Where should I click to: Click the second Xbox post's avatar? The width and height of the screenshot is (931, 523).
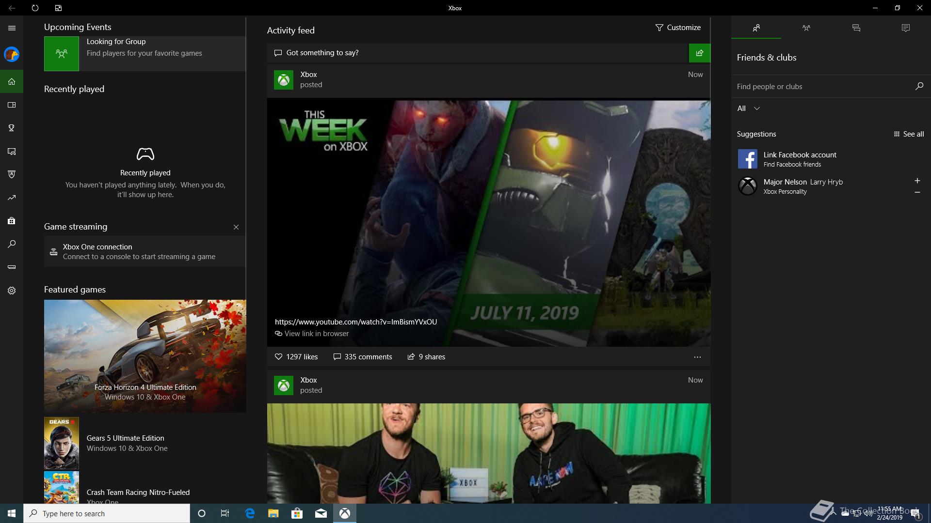click(x=284, y=385)
